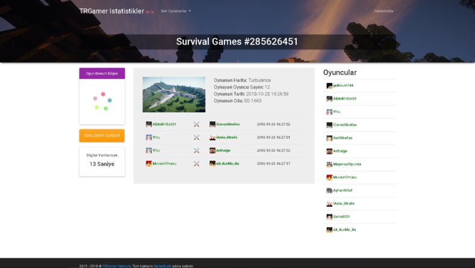Open SerlStrafee name link in Oyuncular
Image resolution: width=475 pixels, height=268 pixels.
(343, 138)
